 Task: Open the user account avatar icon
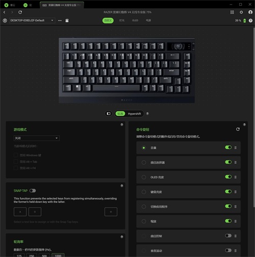tap(250, 12)
